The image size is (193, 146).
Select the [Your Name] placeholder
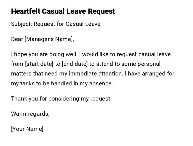pyautogui.click(x=27, y=129)
